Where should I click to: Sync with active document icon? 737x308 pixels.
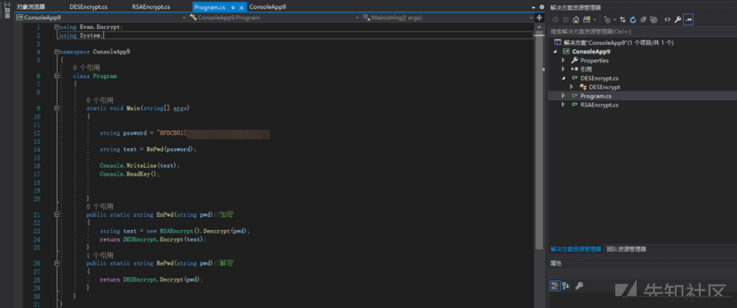[x=622, y=20]
